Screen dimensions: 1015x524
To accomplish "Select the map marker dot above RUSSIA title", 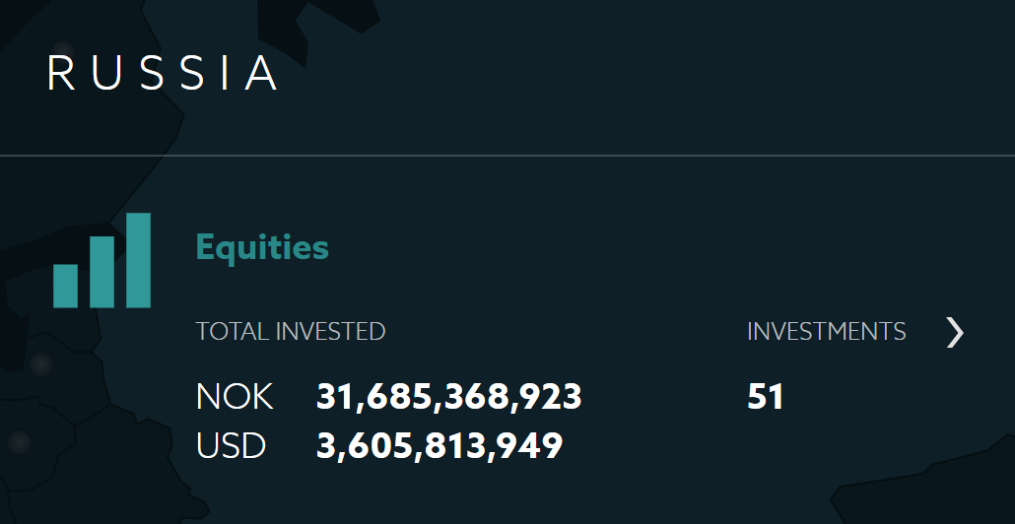I will pos(63,50).
